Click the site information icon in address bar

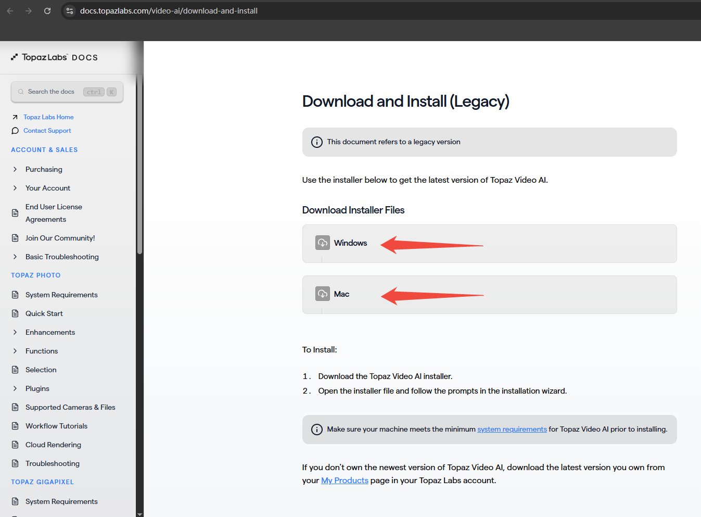[x=70, y=11]
